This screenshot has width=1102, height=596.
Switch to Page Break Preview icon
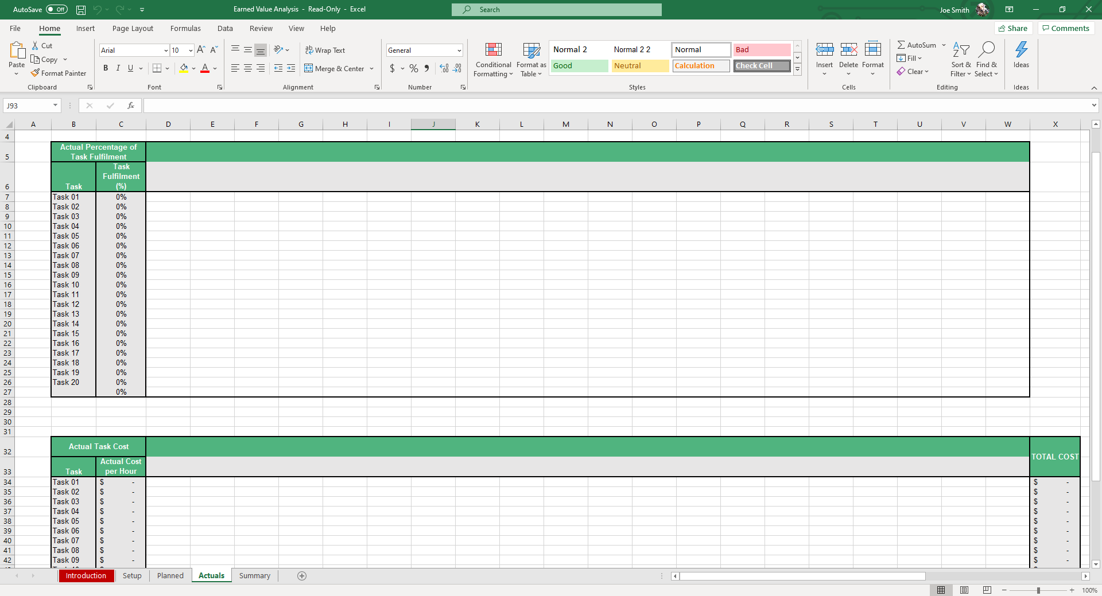(x=987, y=590)
